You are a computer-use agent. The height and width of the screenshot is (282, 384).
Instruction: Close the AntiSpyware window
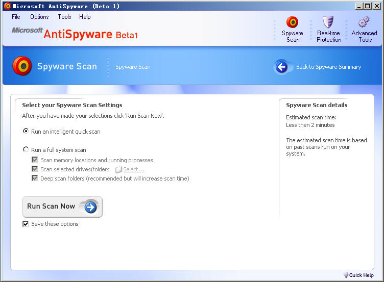pyautogui.click(x=376, y=6)
